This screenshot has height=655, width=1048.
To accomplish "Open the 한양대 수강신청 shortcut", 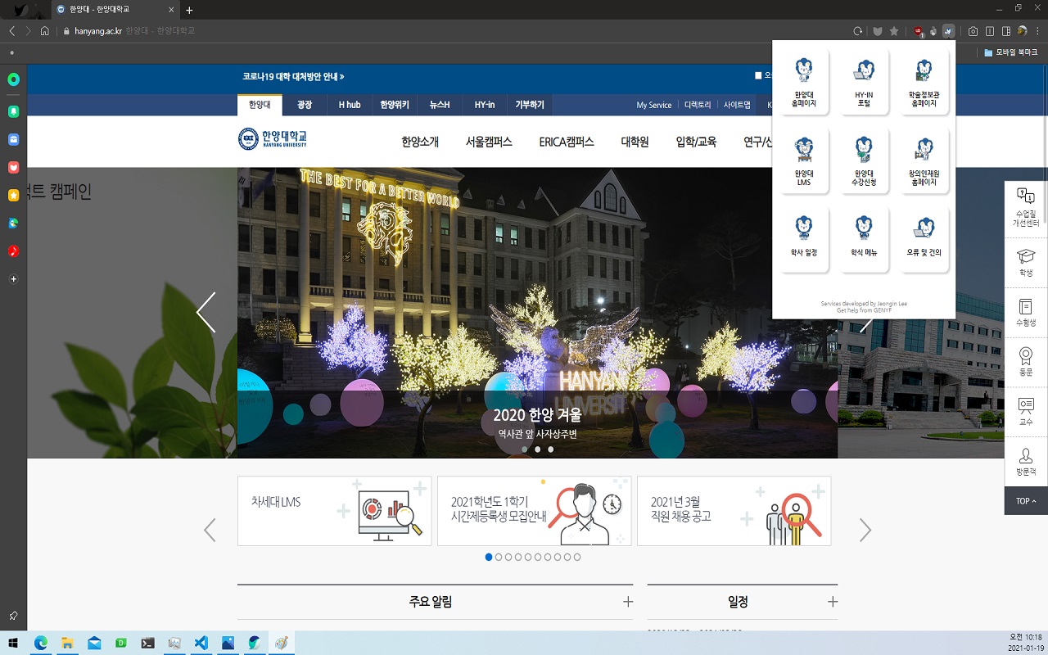I will 864,158.
